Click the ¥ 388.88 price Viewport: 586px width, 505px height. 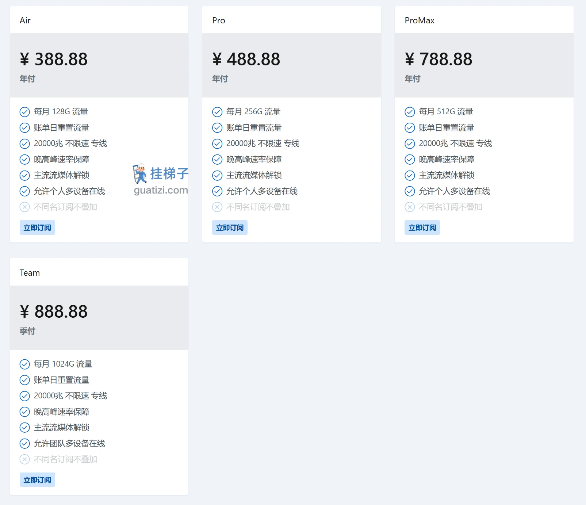(54, 59)
